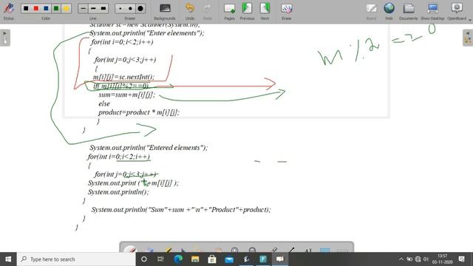The height and width of the screenshot is (266, 473).
Task: Click the line 'm[i][j]=sc.nextInt();'
Action: point(123,77)
